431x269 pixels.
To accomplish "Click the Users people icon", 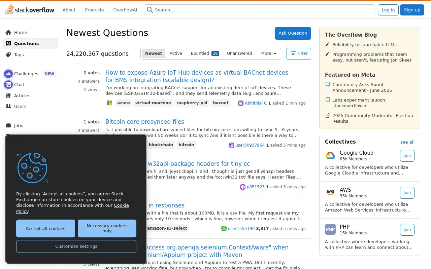I will tap(8, 106).
